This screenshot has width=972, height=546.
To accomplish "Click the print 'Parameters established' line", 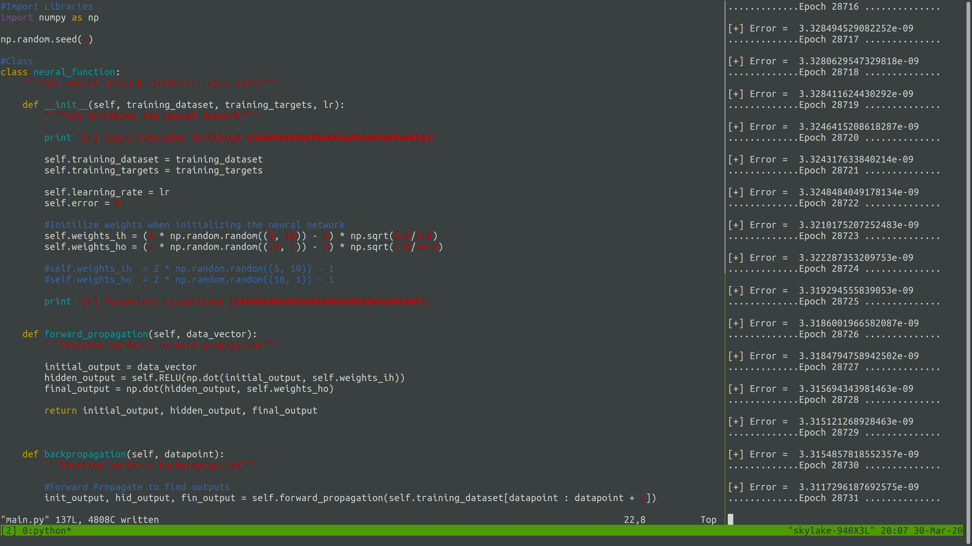I will pyautogui.click(x=238, y=302).
